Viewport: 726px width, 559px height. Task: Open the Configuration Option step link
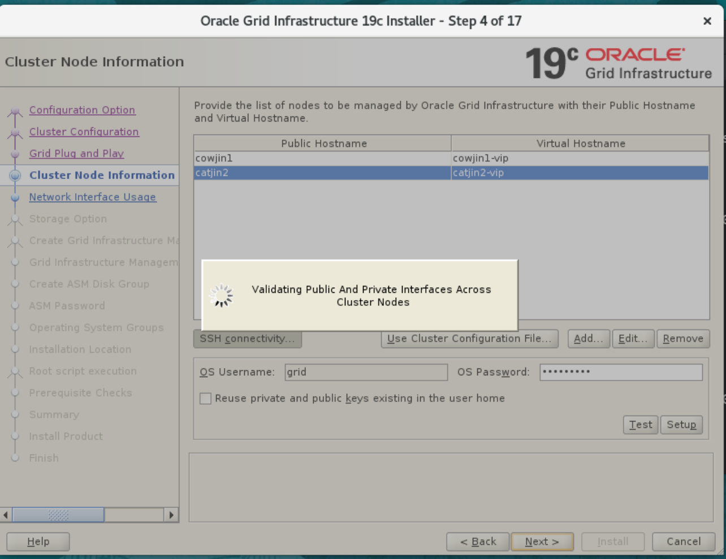(82, 110)
